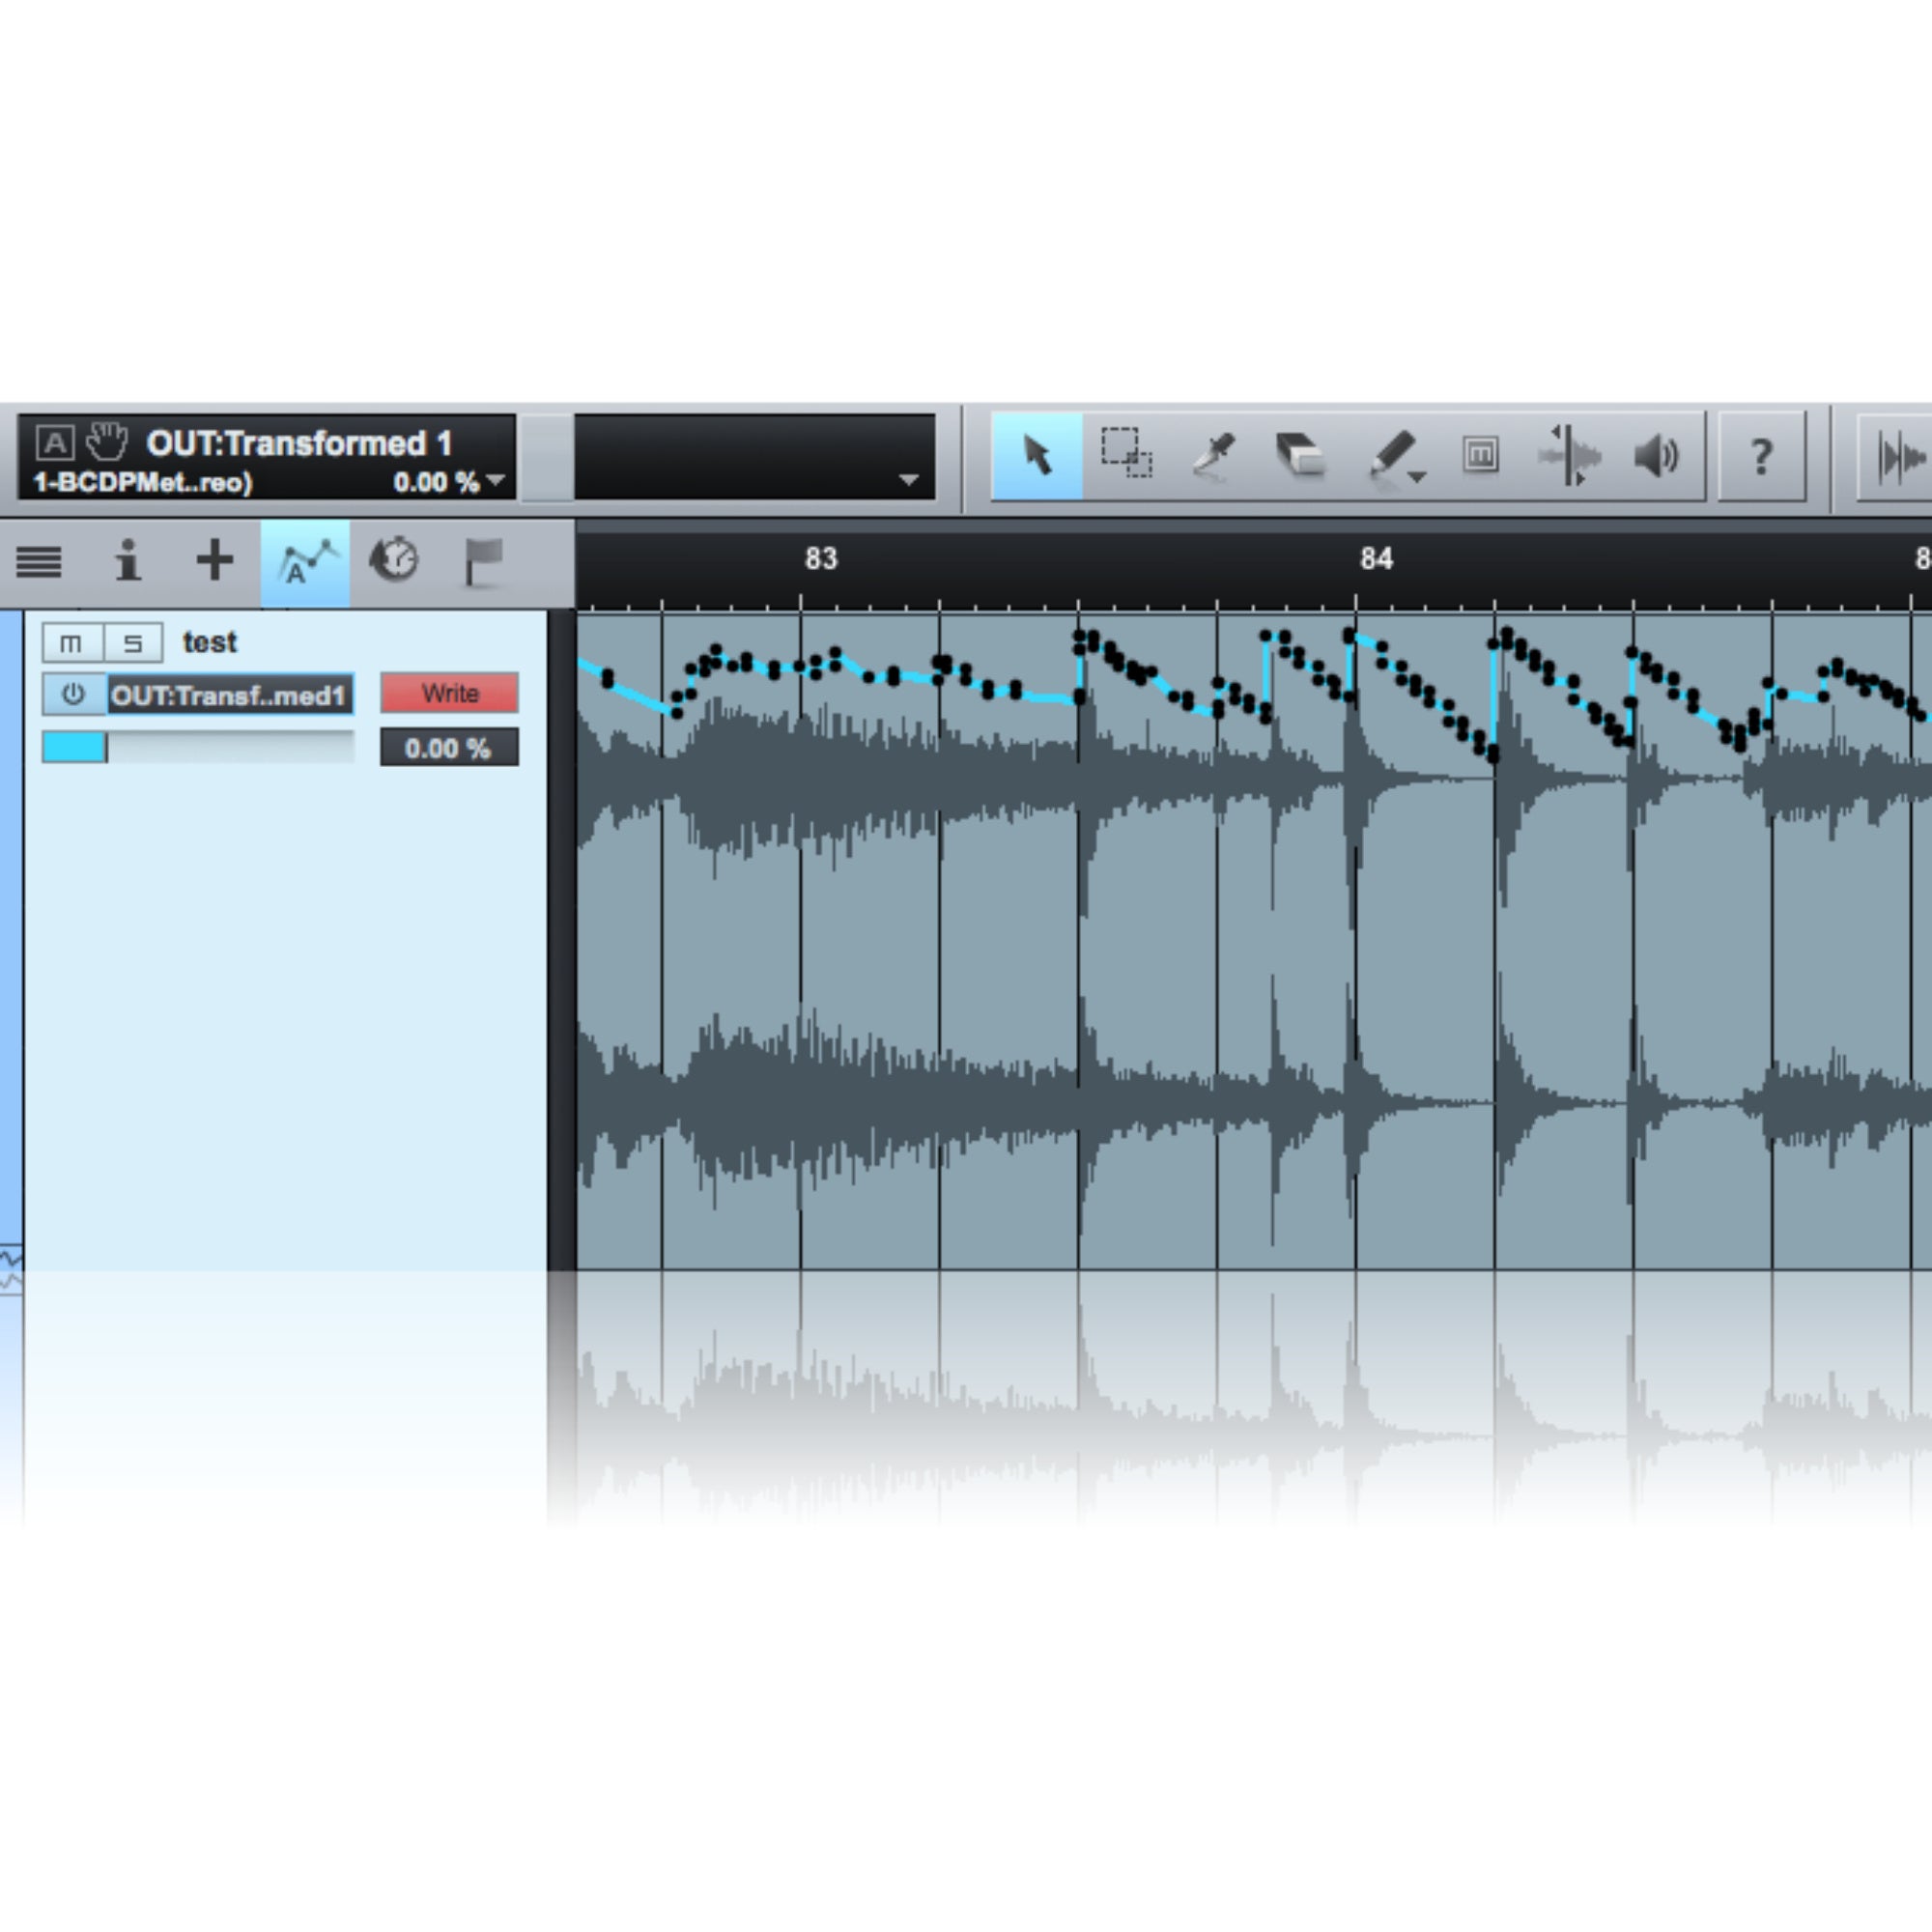The image size is (1932, 1932).
Task: Toggle automation power button on test track
Action: 73,694
